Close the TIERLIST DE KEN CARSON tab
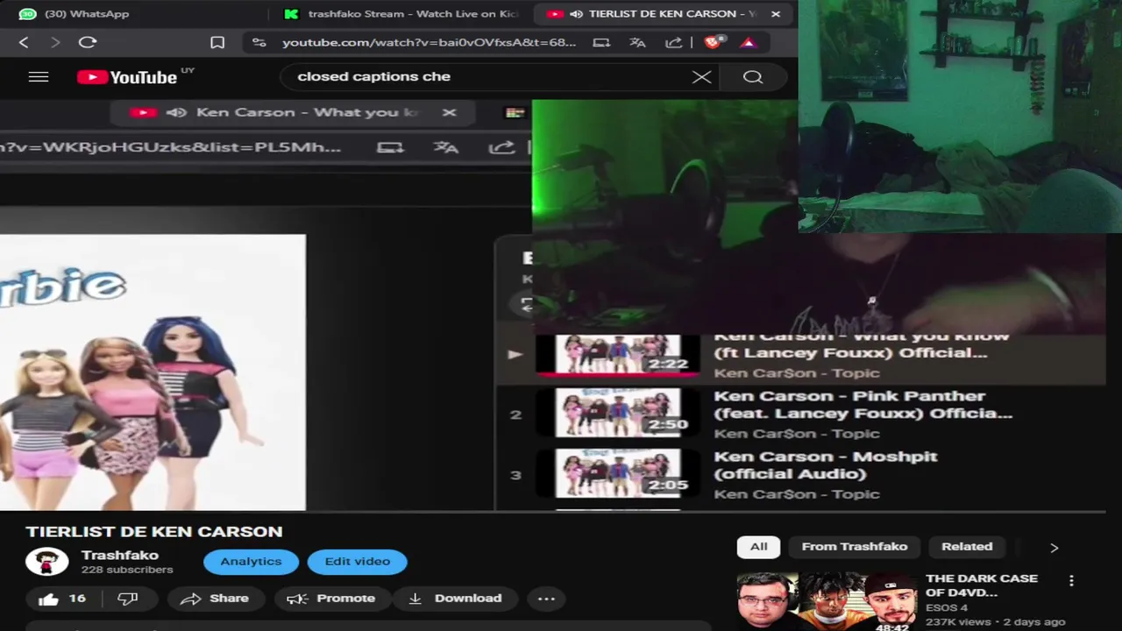The height and width of the screenshot is (631, 1122). tap(776, 14)
